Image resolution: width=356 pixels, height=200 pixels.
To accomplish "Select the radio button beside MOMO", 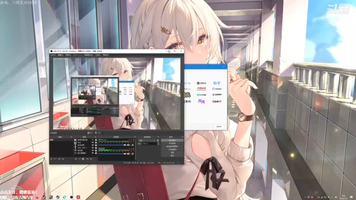I will (210, 89).
